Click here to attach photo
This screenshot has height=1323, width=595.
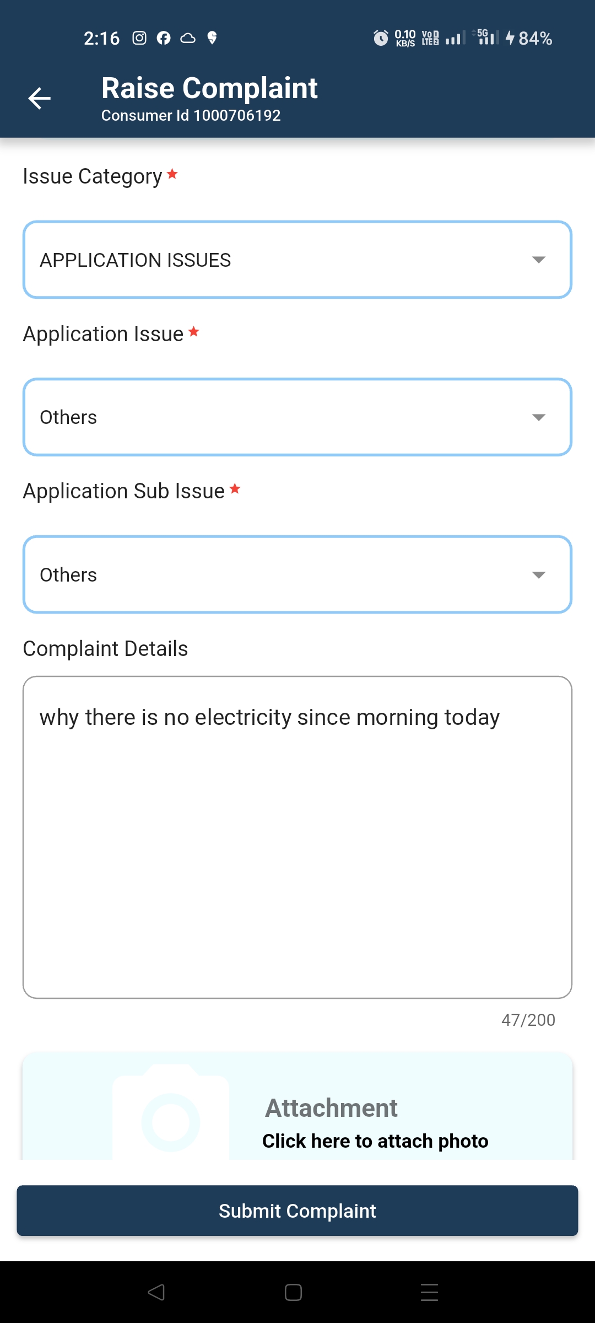point(375,1141)
